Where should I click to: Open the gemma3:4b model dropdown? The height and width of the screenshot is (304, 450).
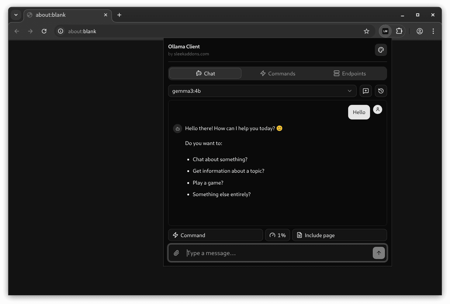[262, 91]
